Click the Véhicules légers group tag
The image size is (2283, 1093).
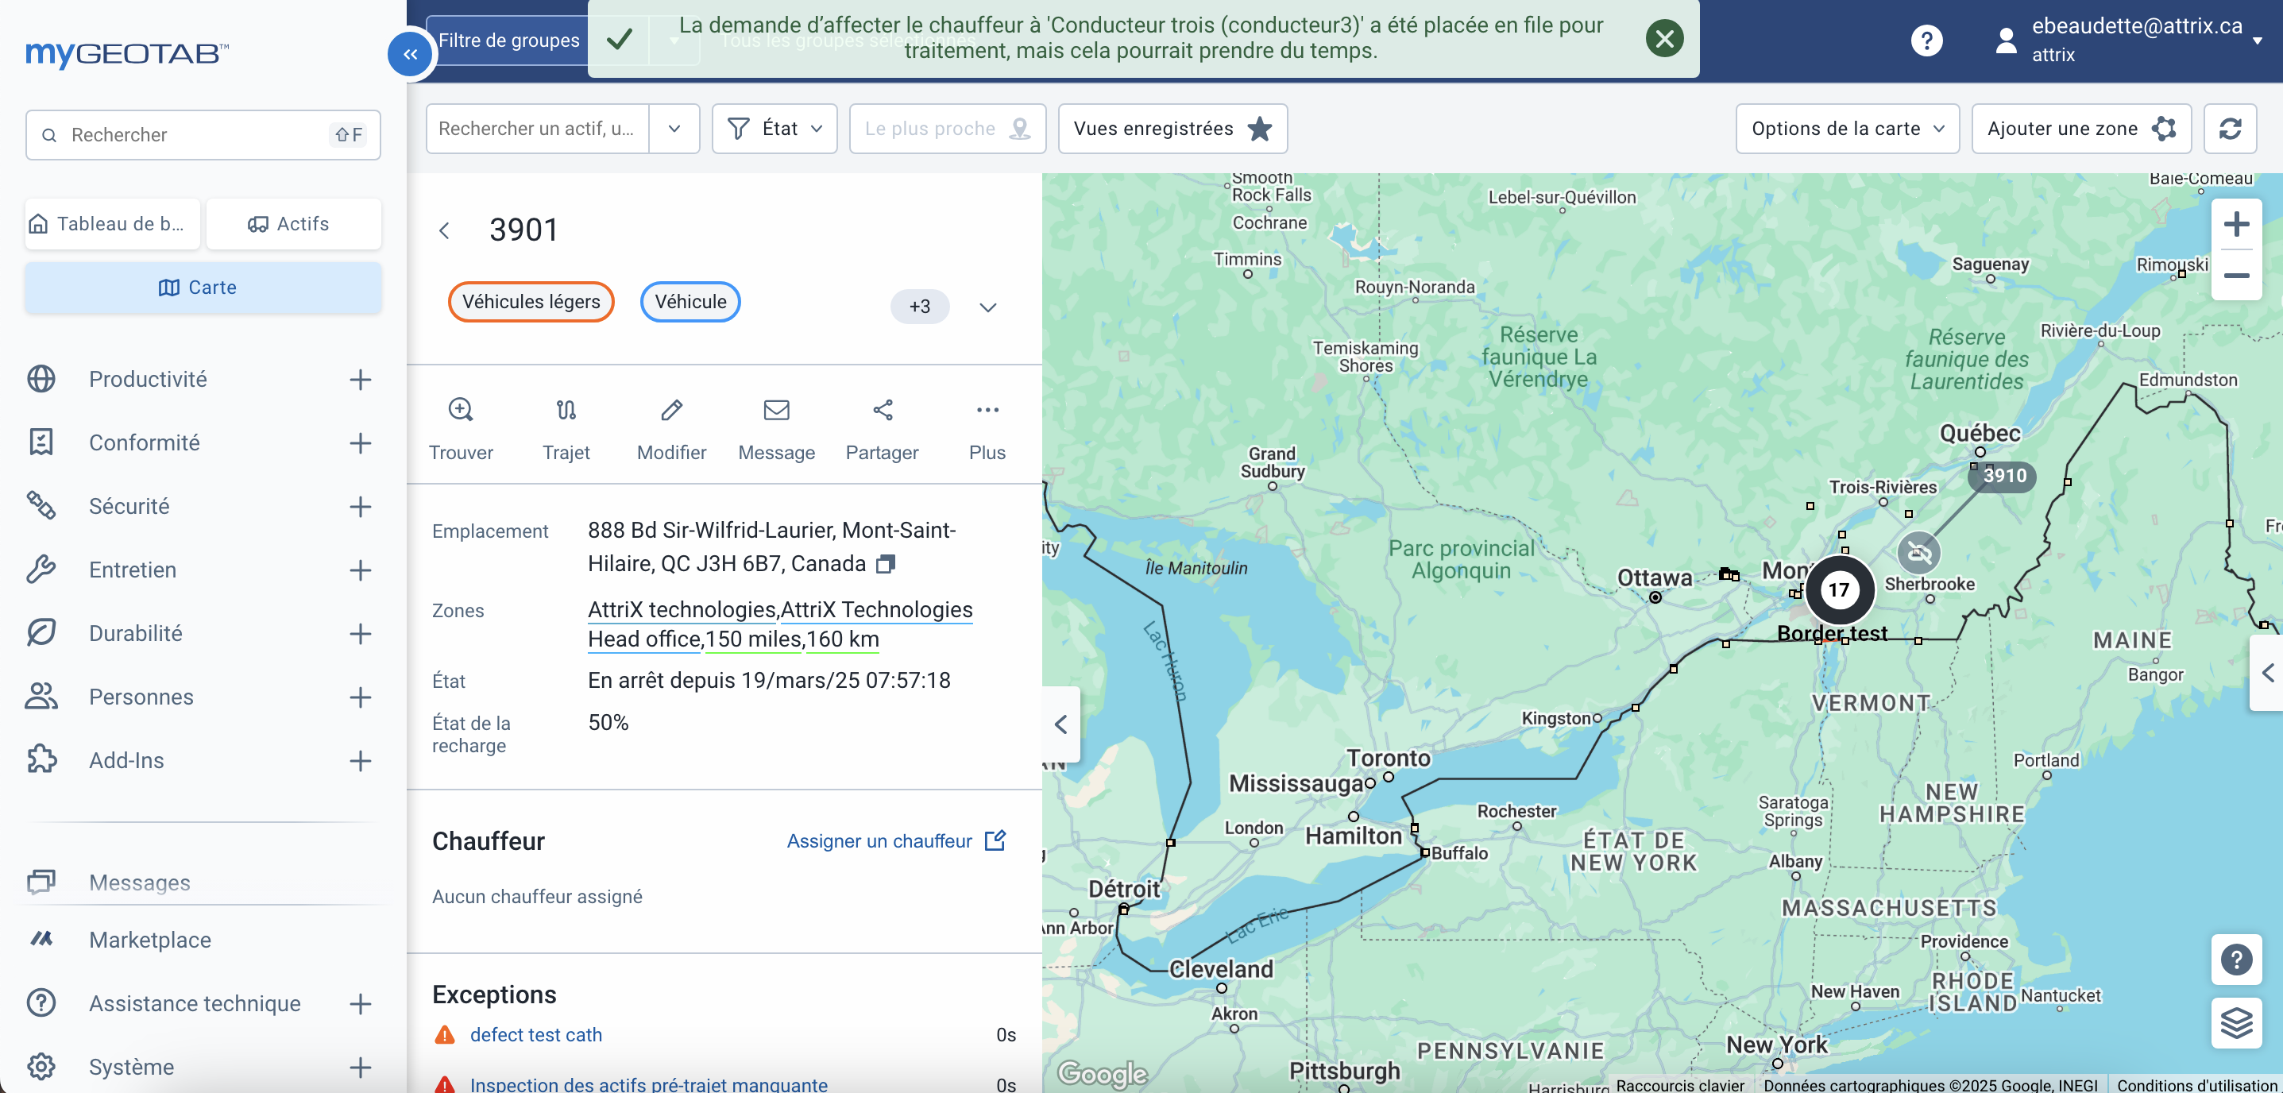point(531,303)
